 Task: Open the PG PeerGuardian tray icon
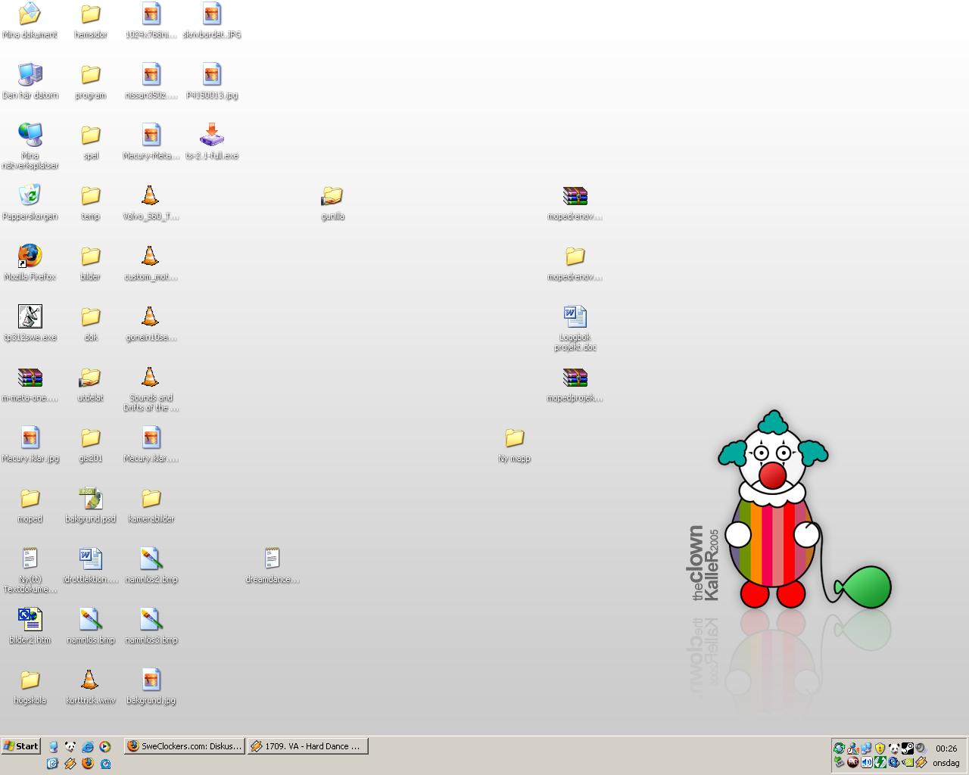point(852,762)
